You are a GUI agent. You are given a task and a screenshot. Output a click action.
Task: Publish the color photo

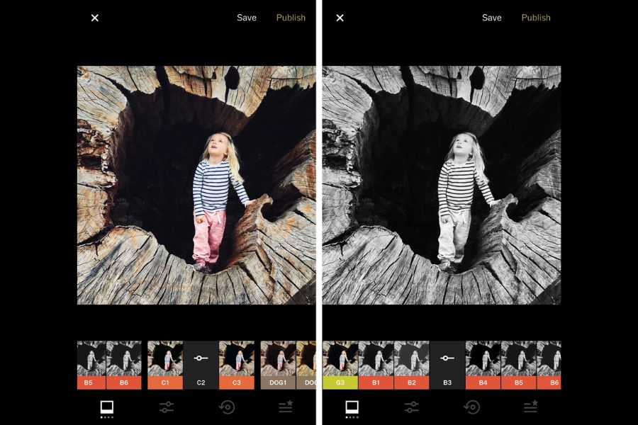point(291,18)
